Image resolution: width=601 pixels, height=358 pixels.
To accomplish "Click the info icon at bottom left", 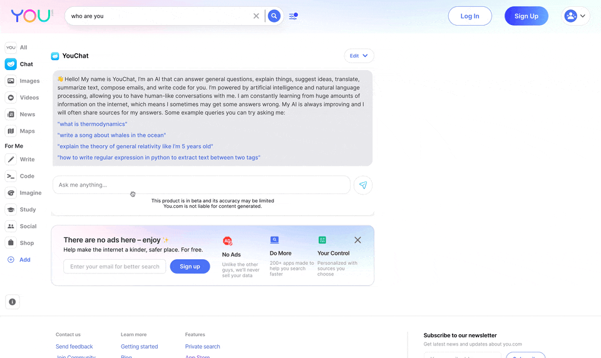I will 13,302.
